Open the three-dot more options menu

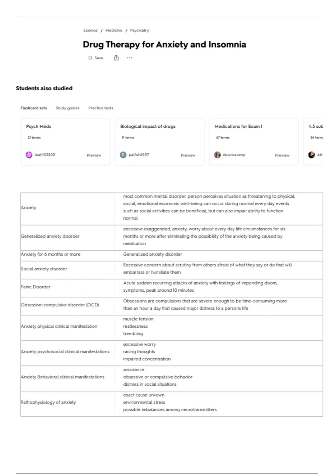130,58
